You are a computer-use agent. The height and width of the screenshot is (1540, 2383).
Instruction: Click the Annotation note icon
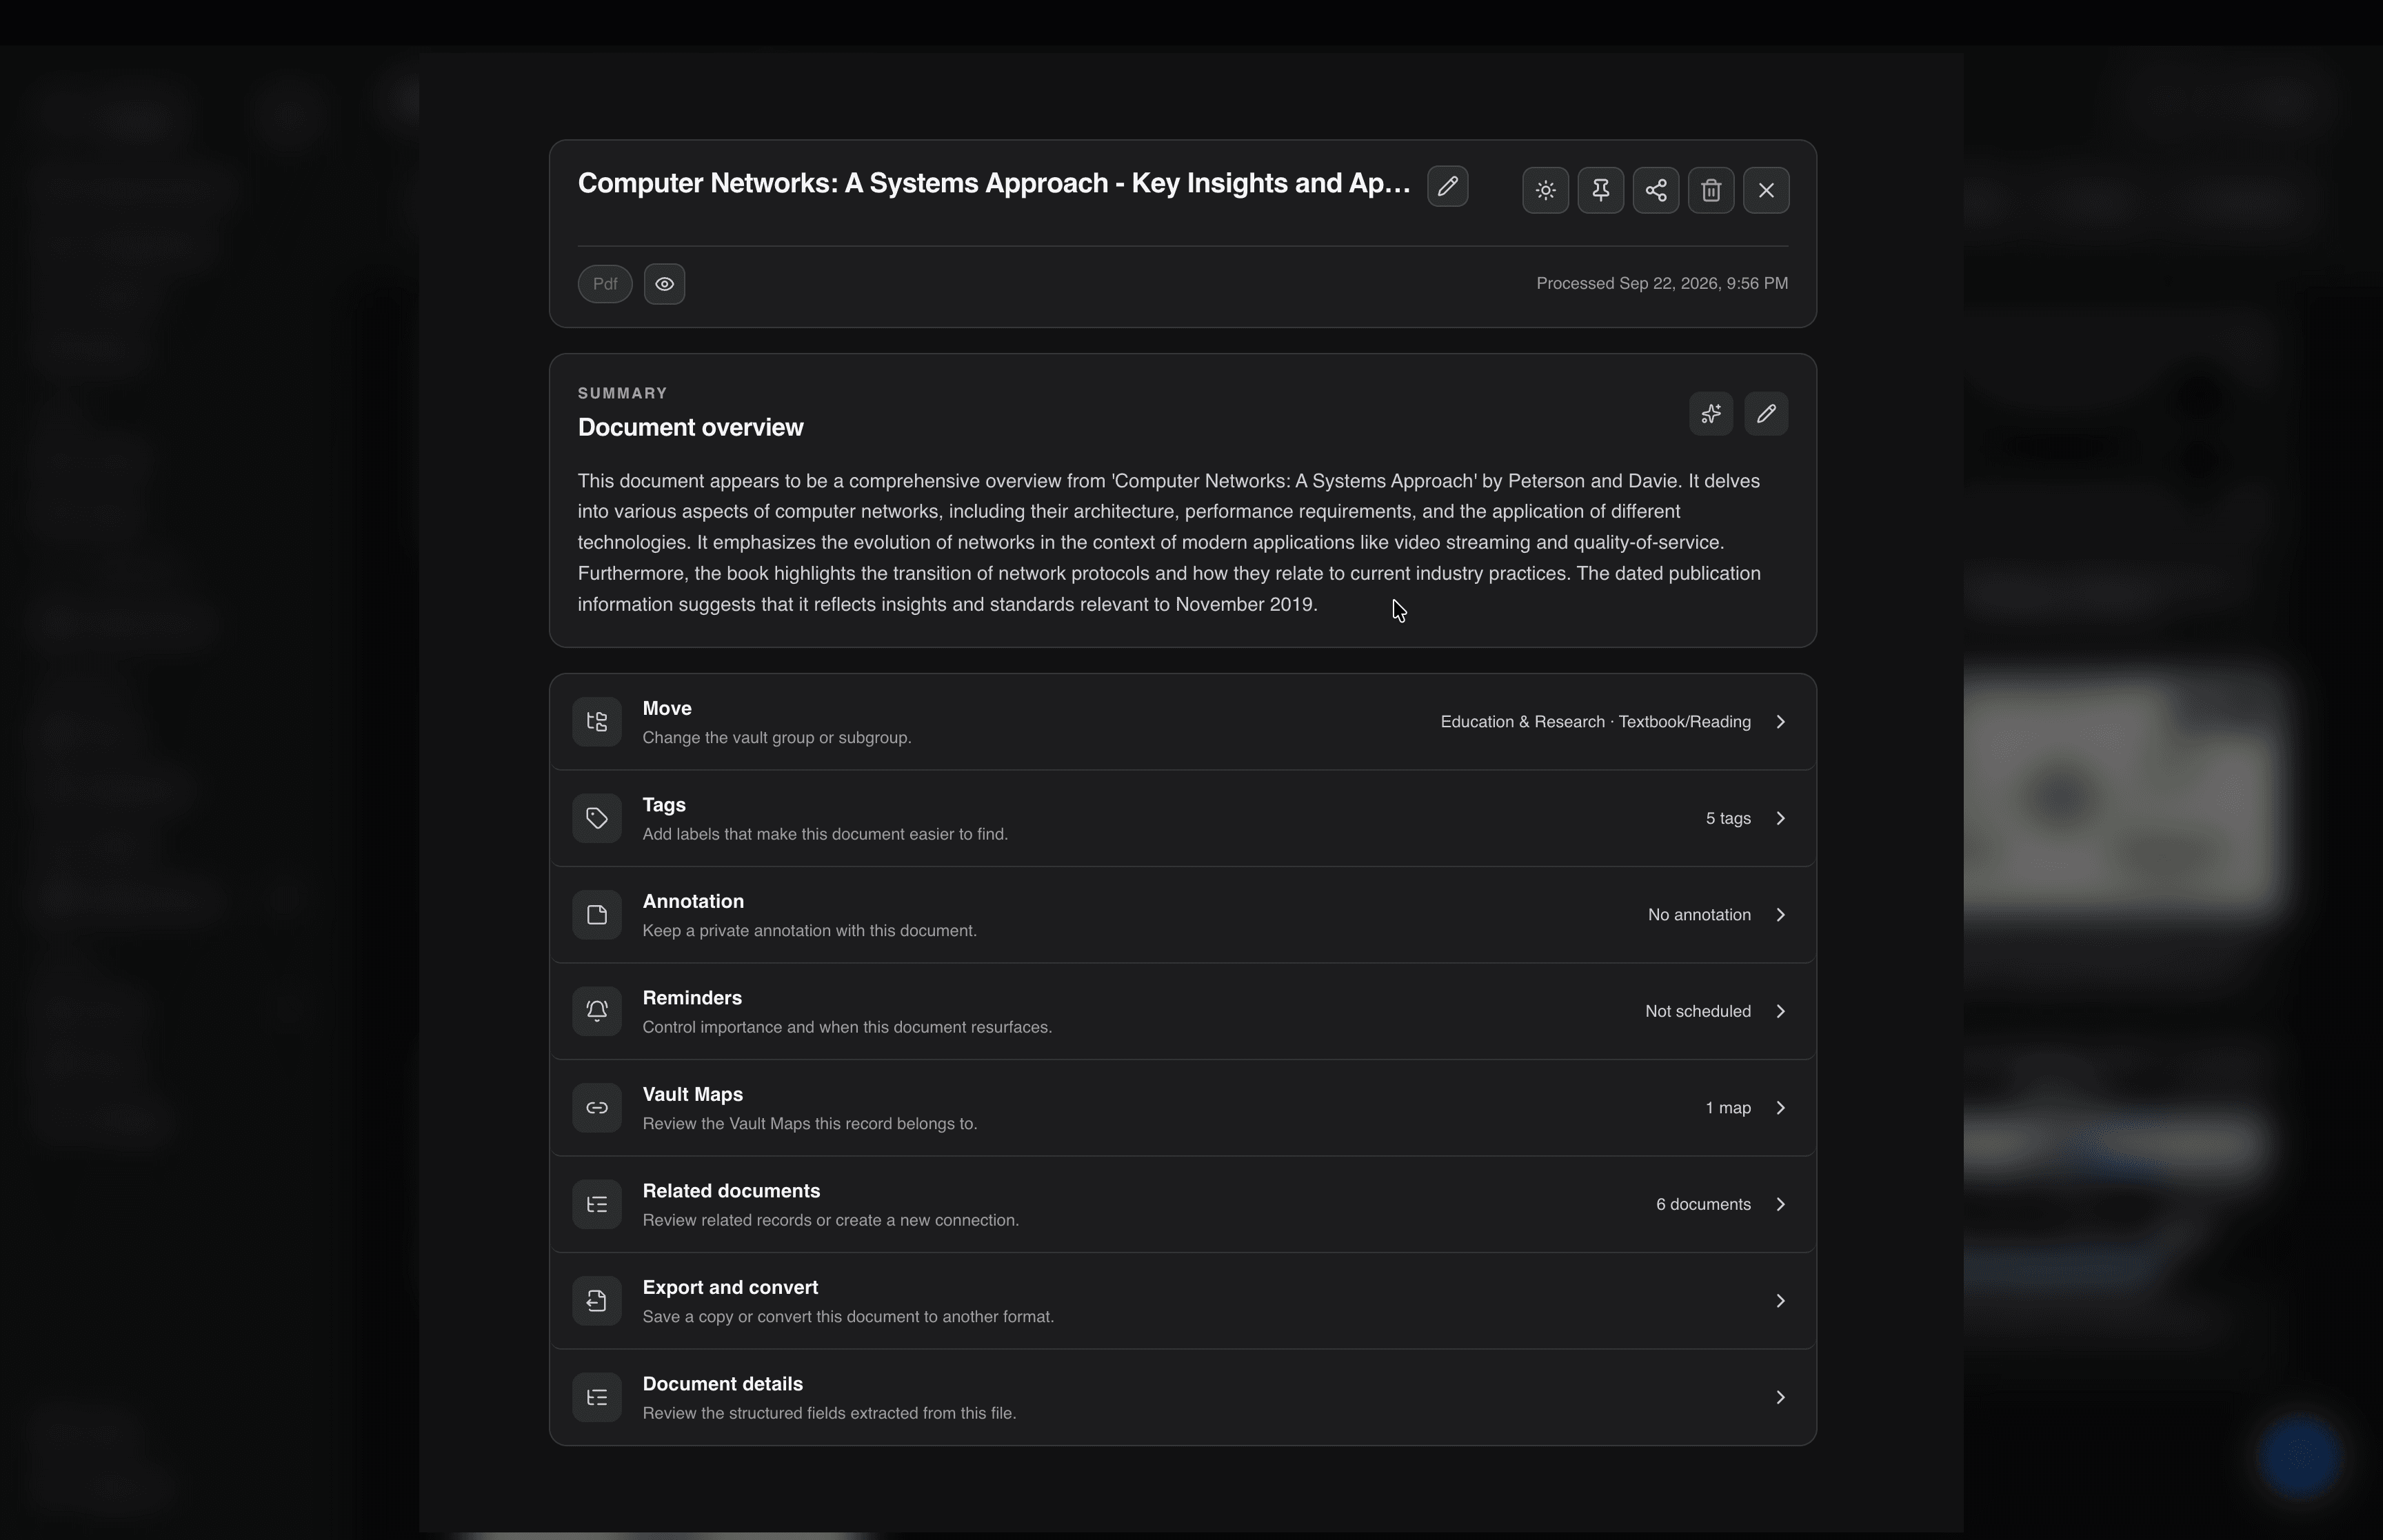pyautogui.click(x=597, y=915)
